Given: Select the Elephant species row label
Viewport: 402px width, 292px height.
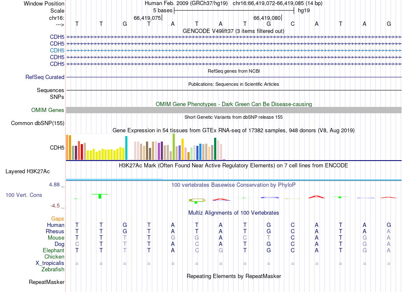Looking at the screenshot, I should click(x=53, y=250).
